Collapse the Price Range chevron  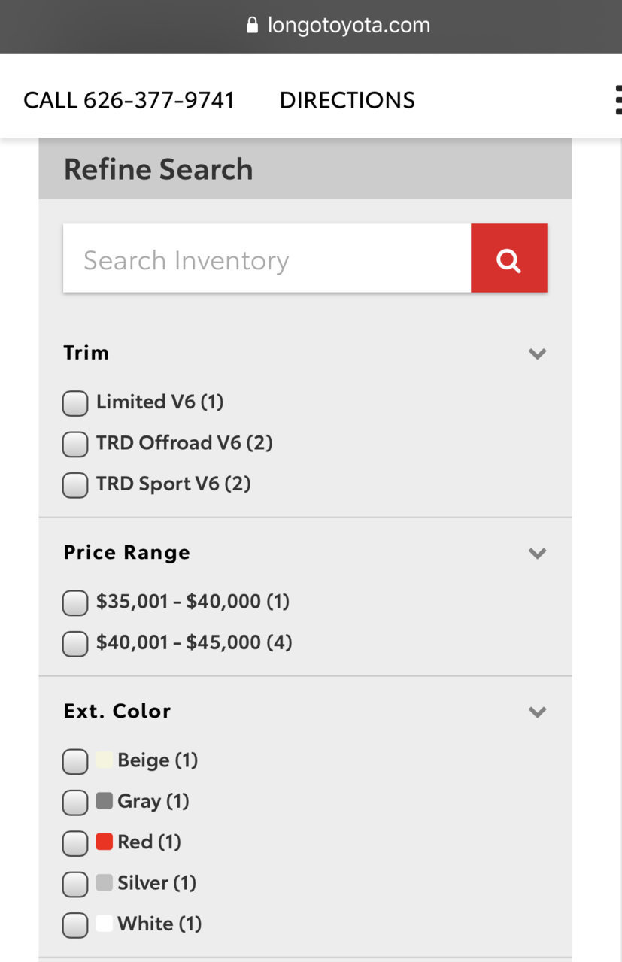(537, 554)
